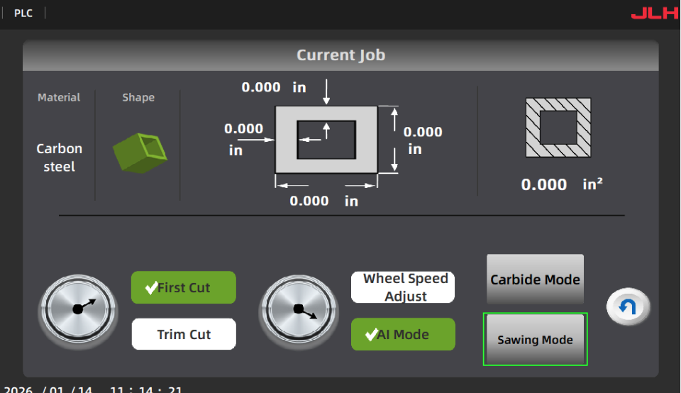Edit the bottom width dimension value
The image size is (681, 393).
[309, 201]
